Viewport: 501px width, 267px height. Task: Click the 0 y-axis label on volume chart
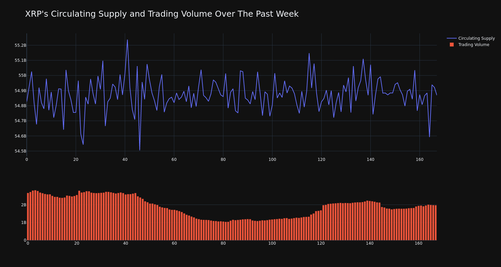point(25,240)
